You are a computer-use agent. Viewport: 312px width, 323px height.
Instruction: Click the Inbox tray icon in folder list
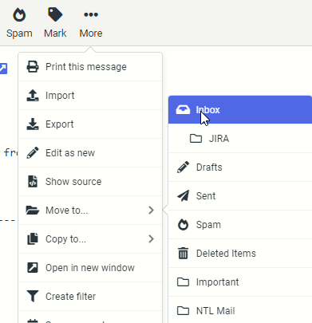tap(183, 109)
